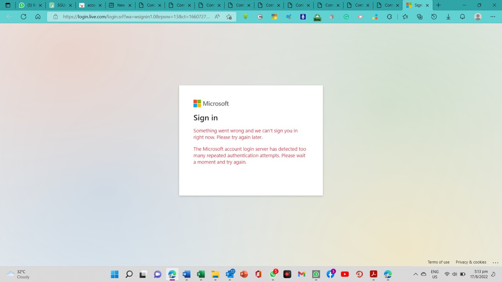Click the Read aloud icon in address bar
The width and height of the screenshot is (502, 282).
click(x=217, y=17)
